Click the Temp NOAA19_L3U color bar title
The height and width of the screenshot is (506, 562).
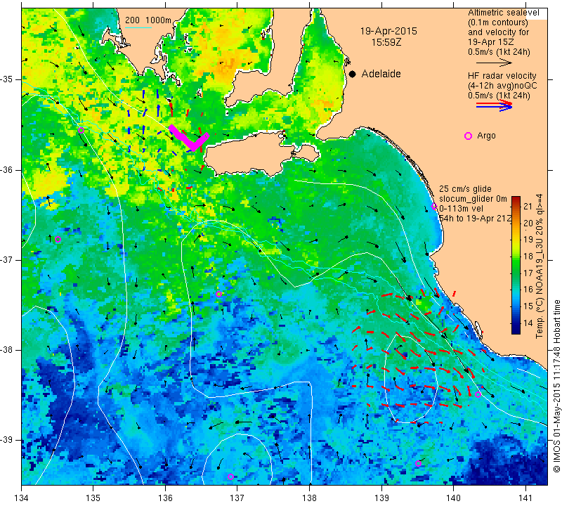pyautogui.click(x=540, y=266)
